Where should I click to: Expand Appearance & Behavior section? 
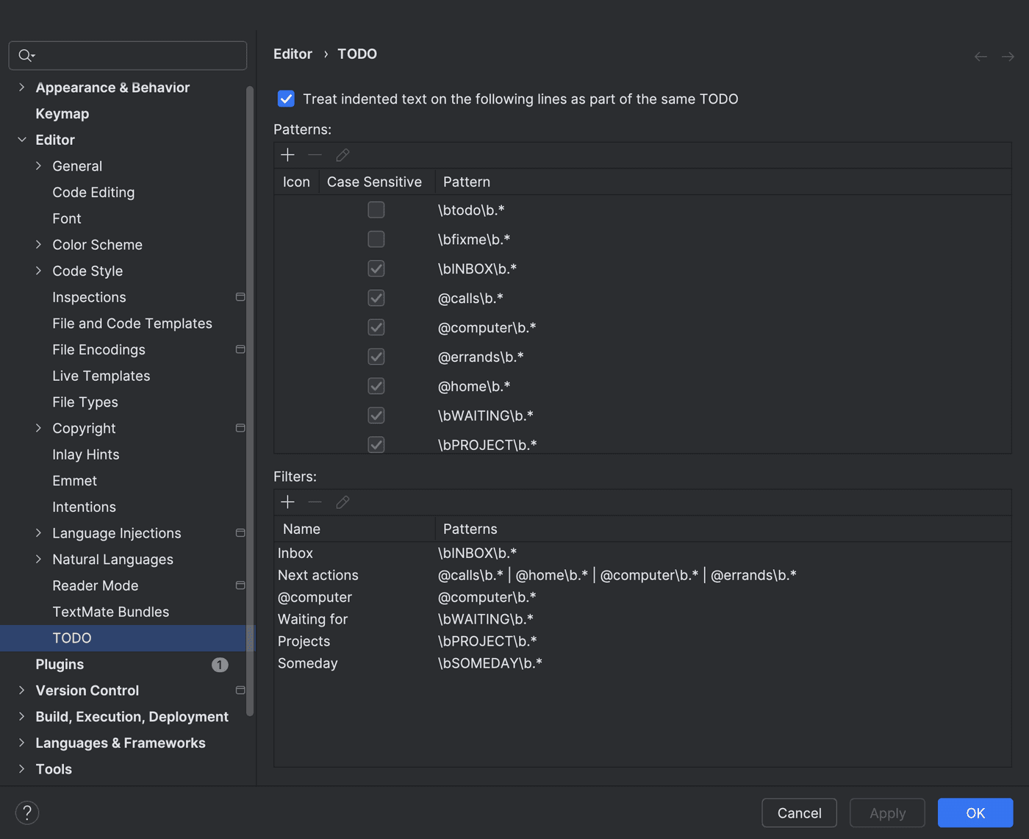pyautogui.click(x=21, y=88)
